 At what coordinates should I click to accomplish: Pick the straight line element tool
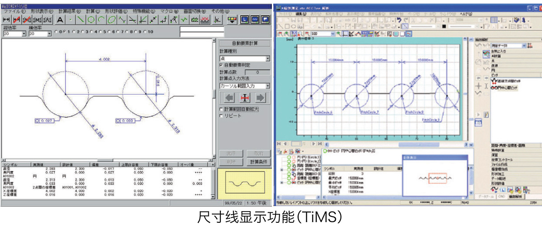[81, 20]
